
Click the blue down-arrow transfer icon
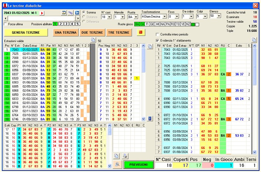(149, 118)
